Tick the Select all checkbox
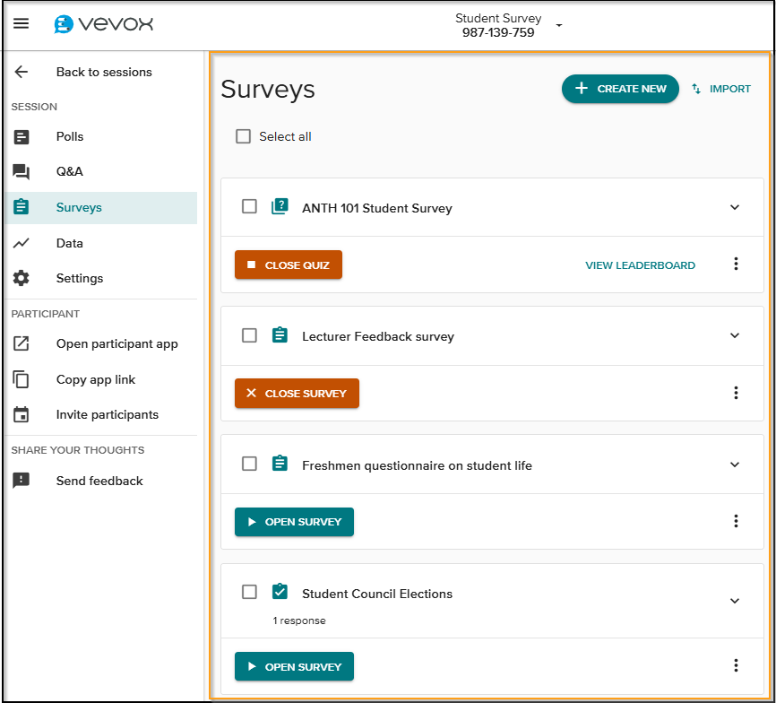Viewport: 776px width, 703px height. tap(243, 136)
